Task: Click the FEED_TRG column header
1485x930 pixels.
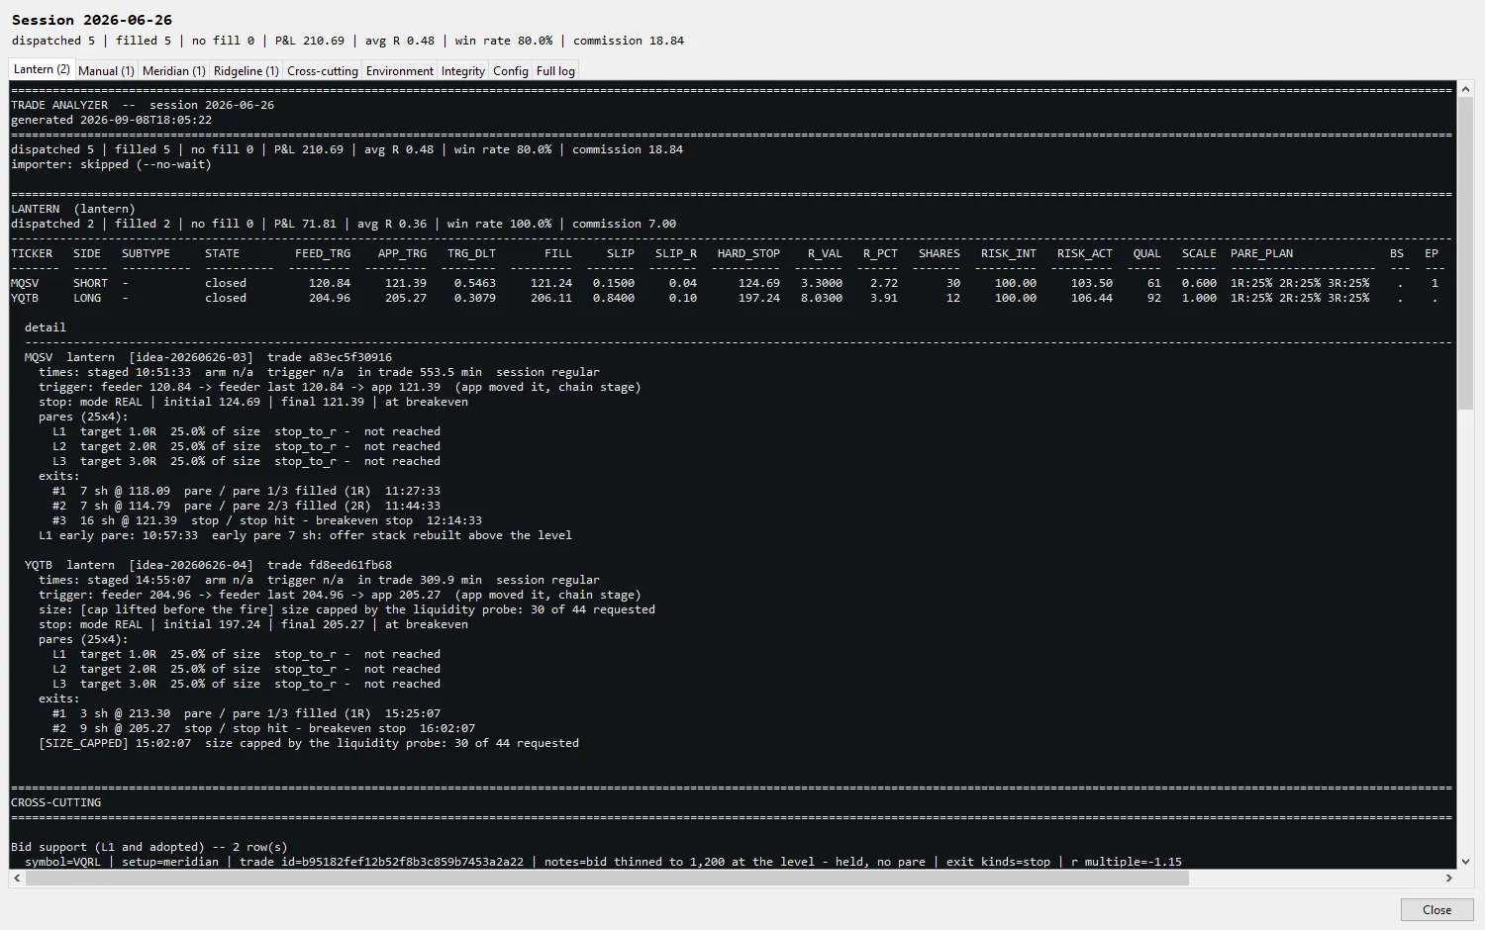Action: click(323, 253)
